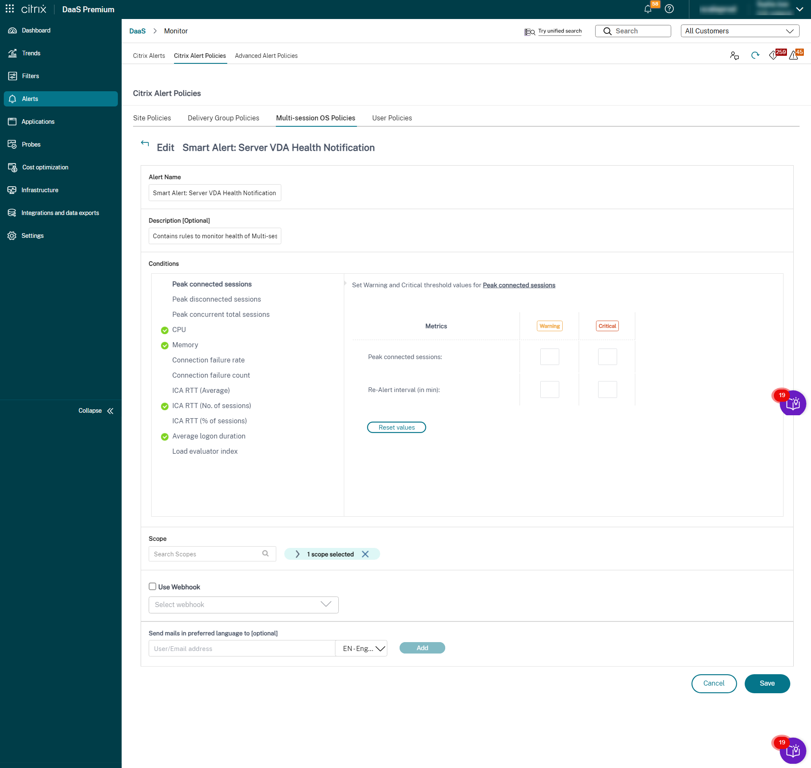
Task: Click the refresh icon in alerts toolbar
Action: pyautogui.click(x=755, y=55)
